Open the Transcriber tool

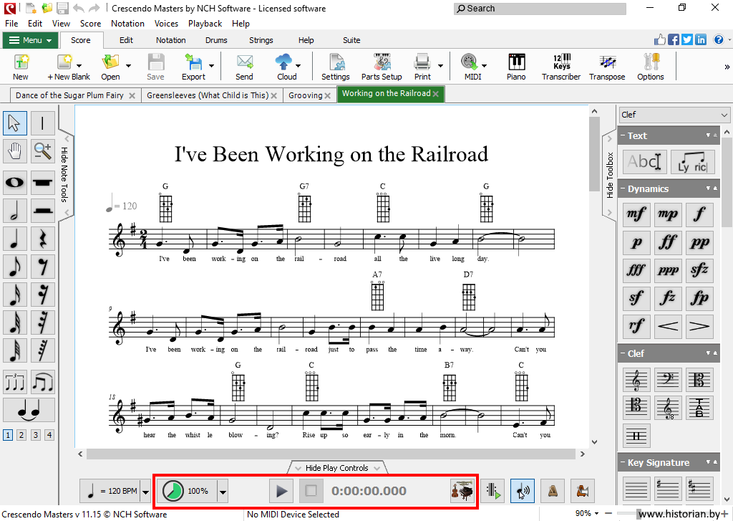(561, 67)
